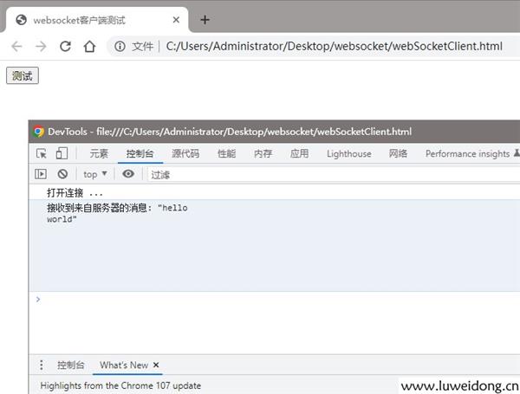Expand the top JavaScript context dropdown
520x394 pixels.
point(95,174)
